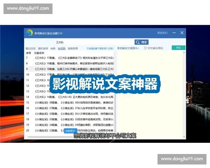210x168 pixels.
Task: Click the 序号 column header
Action: pyautogui.click(x=28, y=53)
